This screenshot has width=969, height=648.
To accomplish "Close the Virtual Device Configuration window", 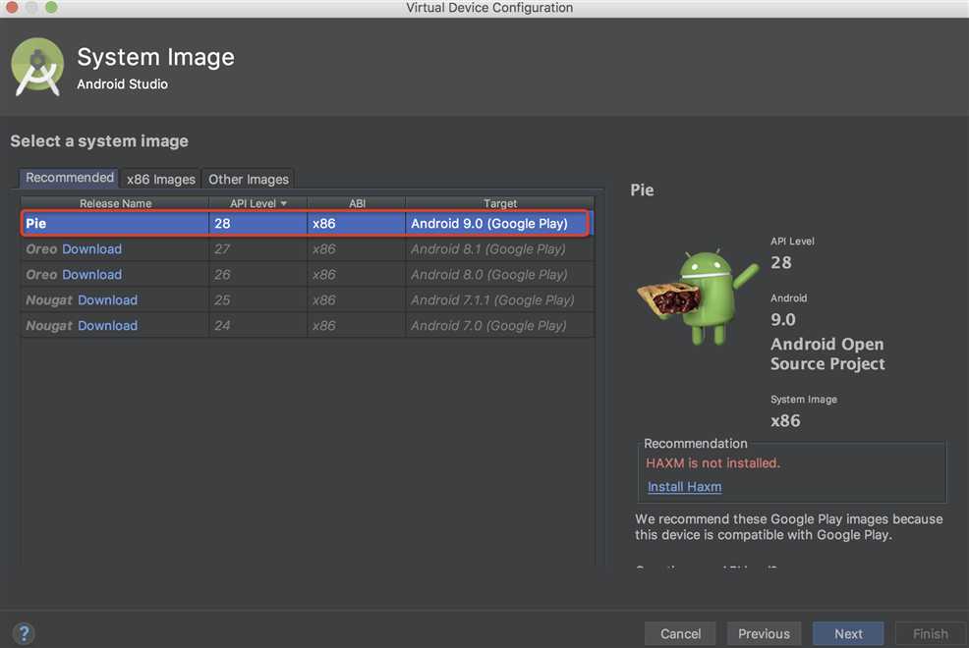I will pos(11,7).
